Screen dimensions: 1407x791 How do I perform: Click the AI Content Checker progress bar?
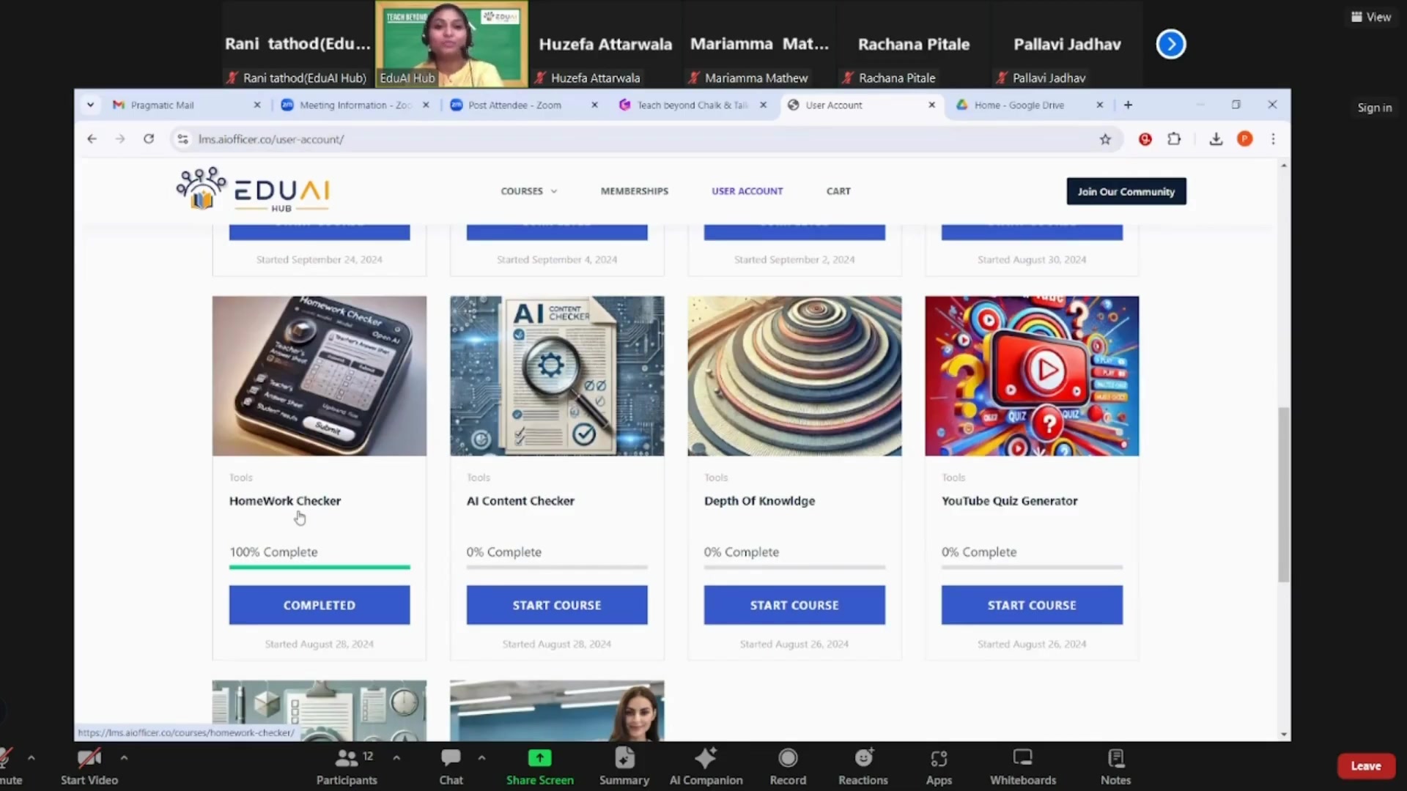[x=557, y=567]
